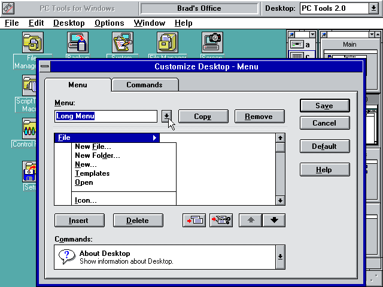Open the Window menu

[x=150, y=23]
